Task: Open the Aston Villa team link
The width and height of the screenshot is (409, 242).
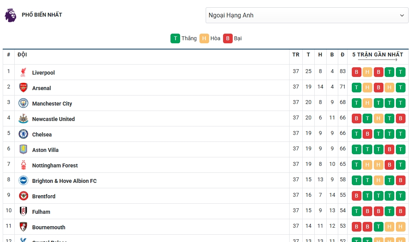Action: click(x=45, y=150)
